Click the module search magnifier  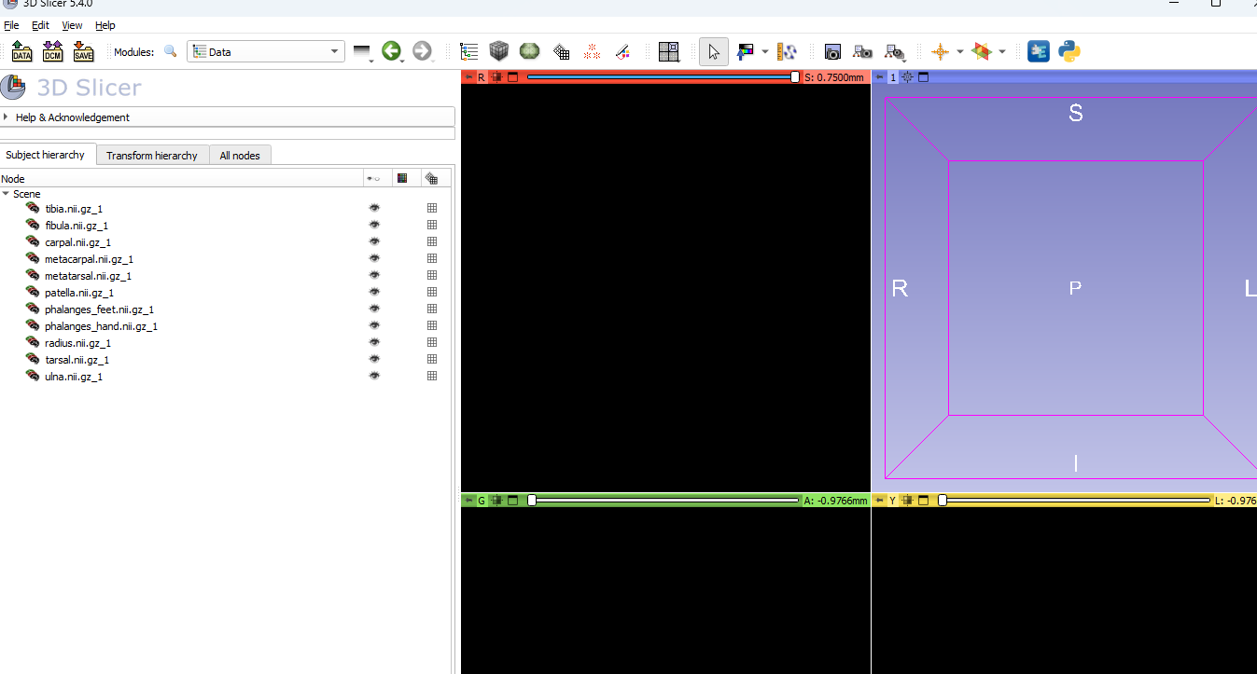coord(170,51)
